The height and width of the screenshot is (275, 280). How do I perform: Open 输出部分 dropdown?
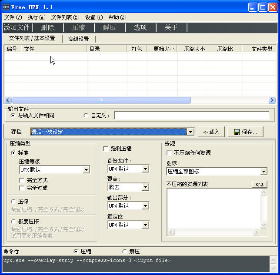pyautogui.click(x=145, y=206)
